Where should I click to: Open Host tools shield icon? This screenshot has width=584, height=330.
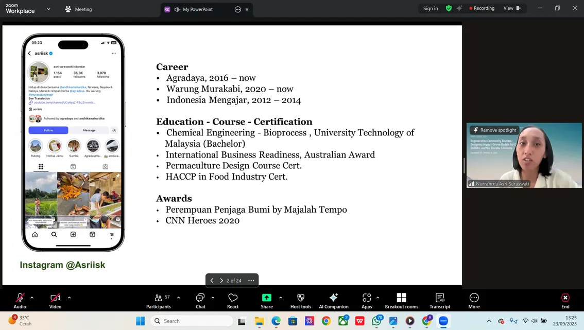point(301,300)
